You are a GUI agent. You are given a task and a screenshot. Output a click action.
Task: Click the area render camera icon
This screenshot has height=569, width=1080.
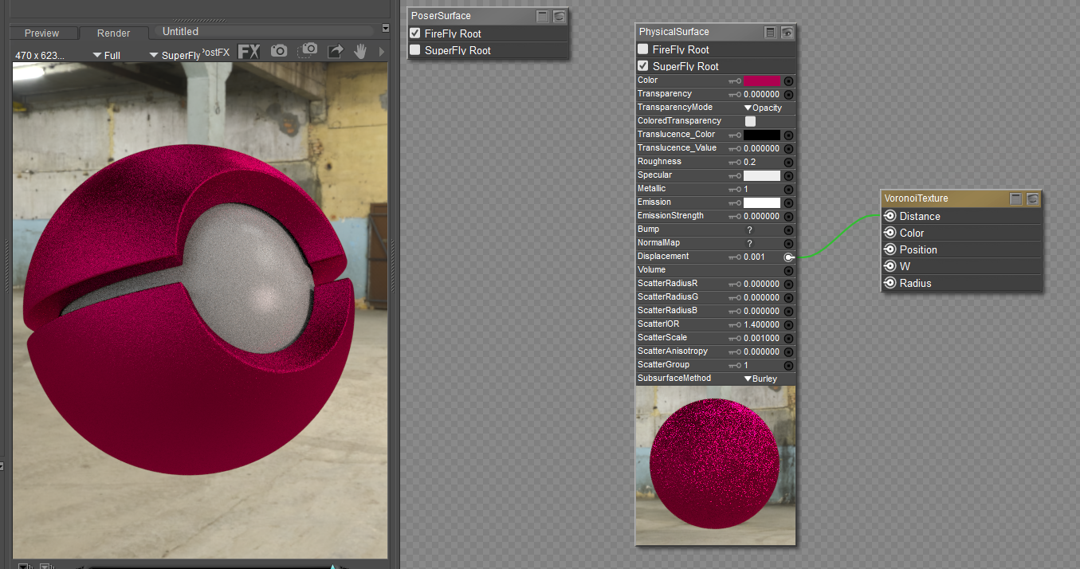(x=308, y=51)
